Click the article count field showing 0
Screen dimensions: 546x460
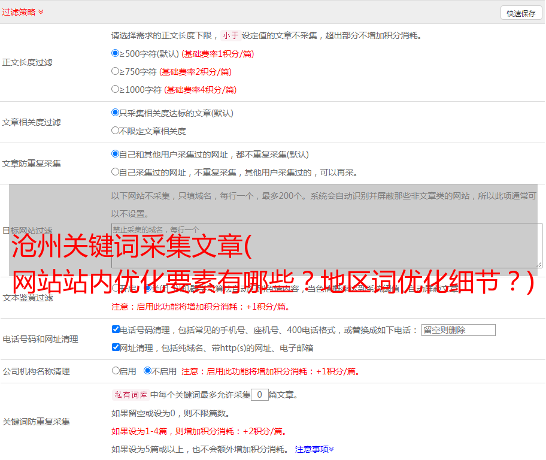click(259, 395)
